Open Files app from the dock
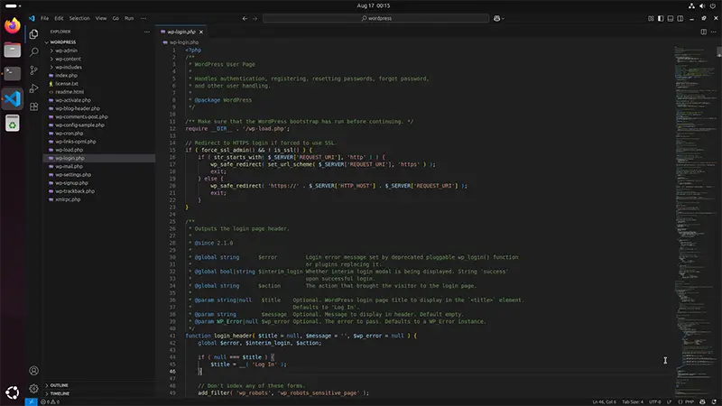The width and height of the screenshot is (722, 406). [13, 50]
